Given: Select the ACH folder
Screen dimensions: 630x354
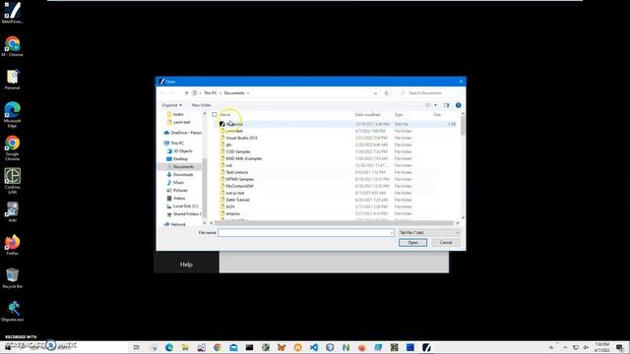Looking at the screenshot, I should tap(229, 206).
